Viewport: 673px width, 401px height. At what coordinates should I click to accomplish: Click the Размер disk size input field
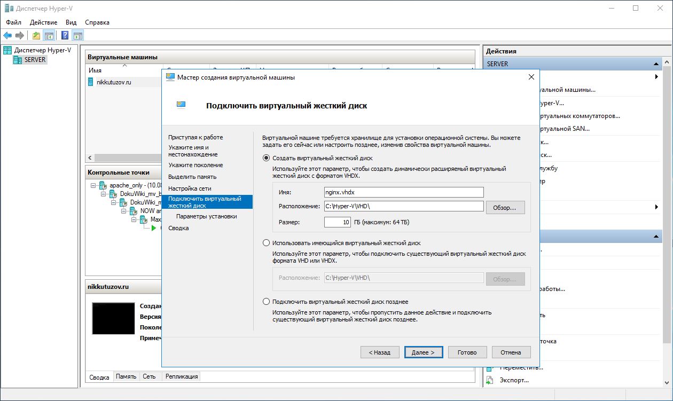[337, 222]
